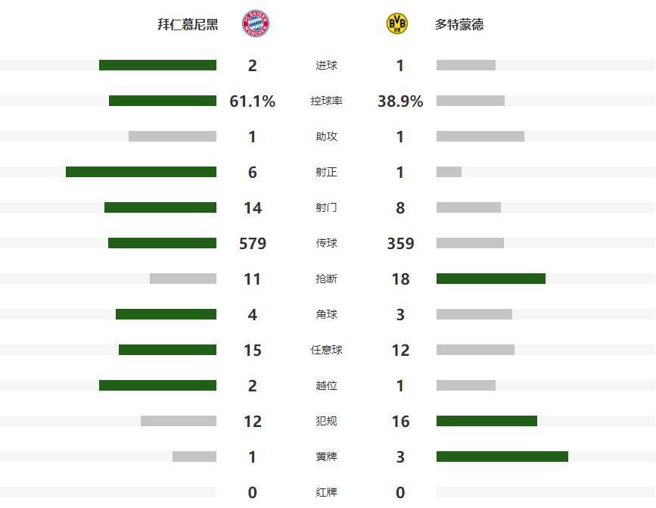Select the 红牌 red cards label
The width and height of the screenshot is (656, 508).
(x=326, y=492)
